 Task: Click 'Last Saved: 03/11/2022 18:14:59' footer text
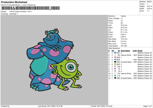(50, 106)
